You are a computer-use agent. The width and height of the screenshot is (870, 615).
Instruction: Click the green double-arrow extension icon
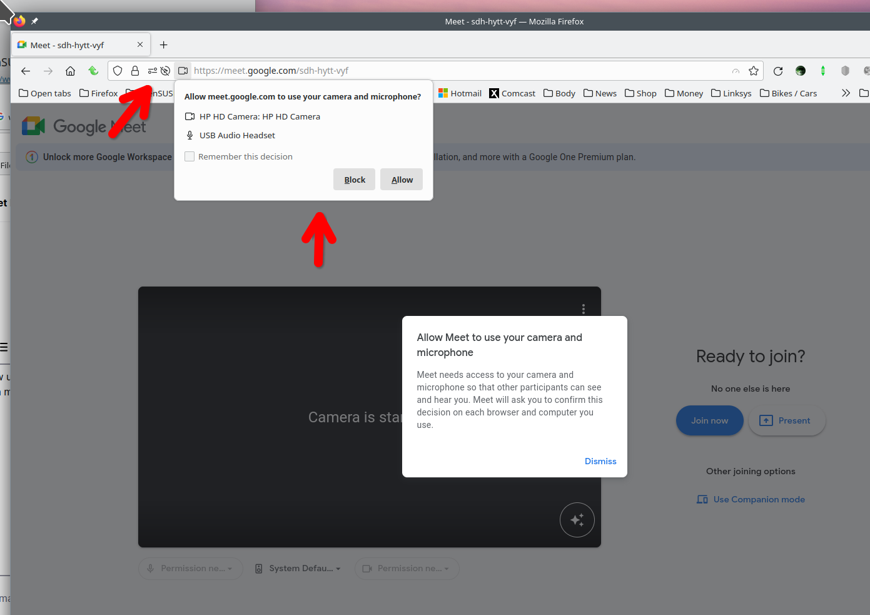coord(823,71)
